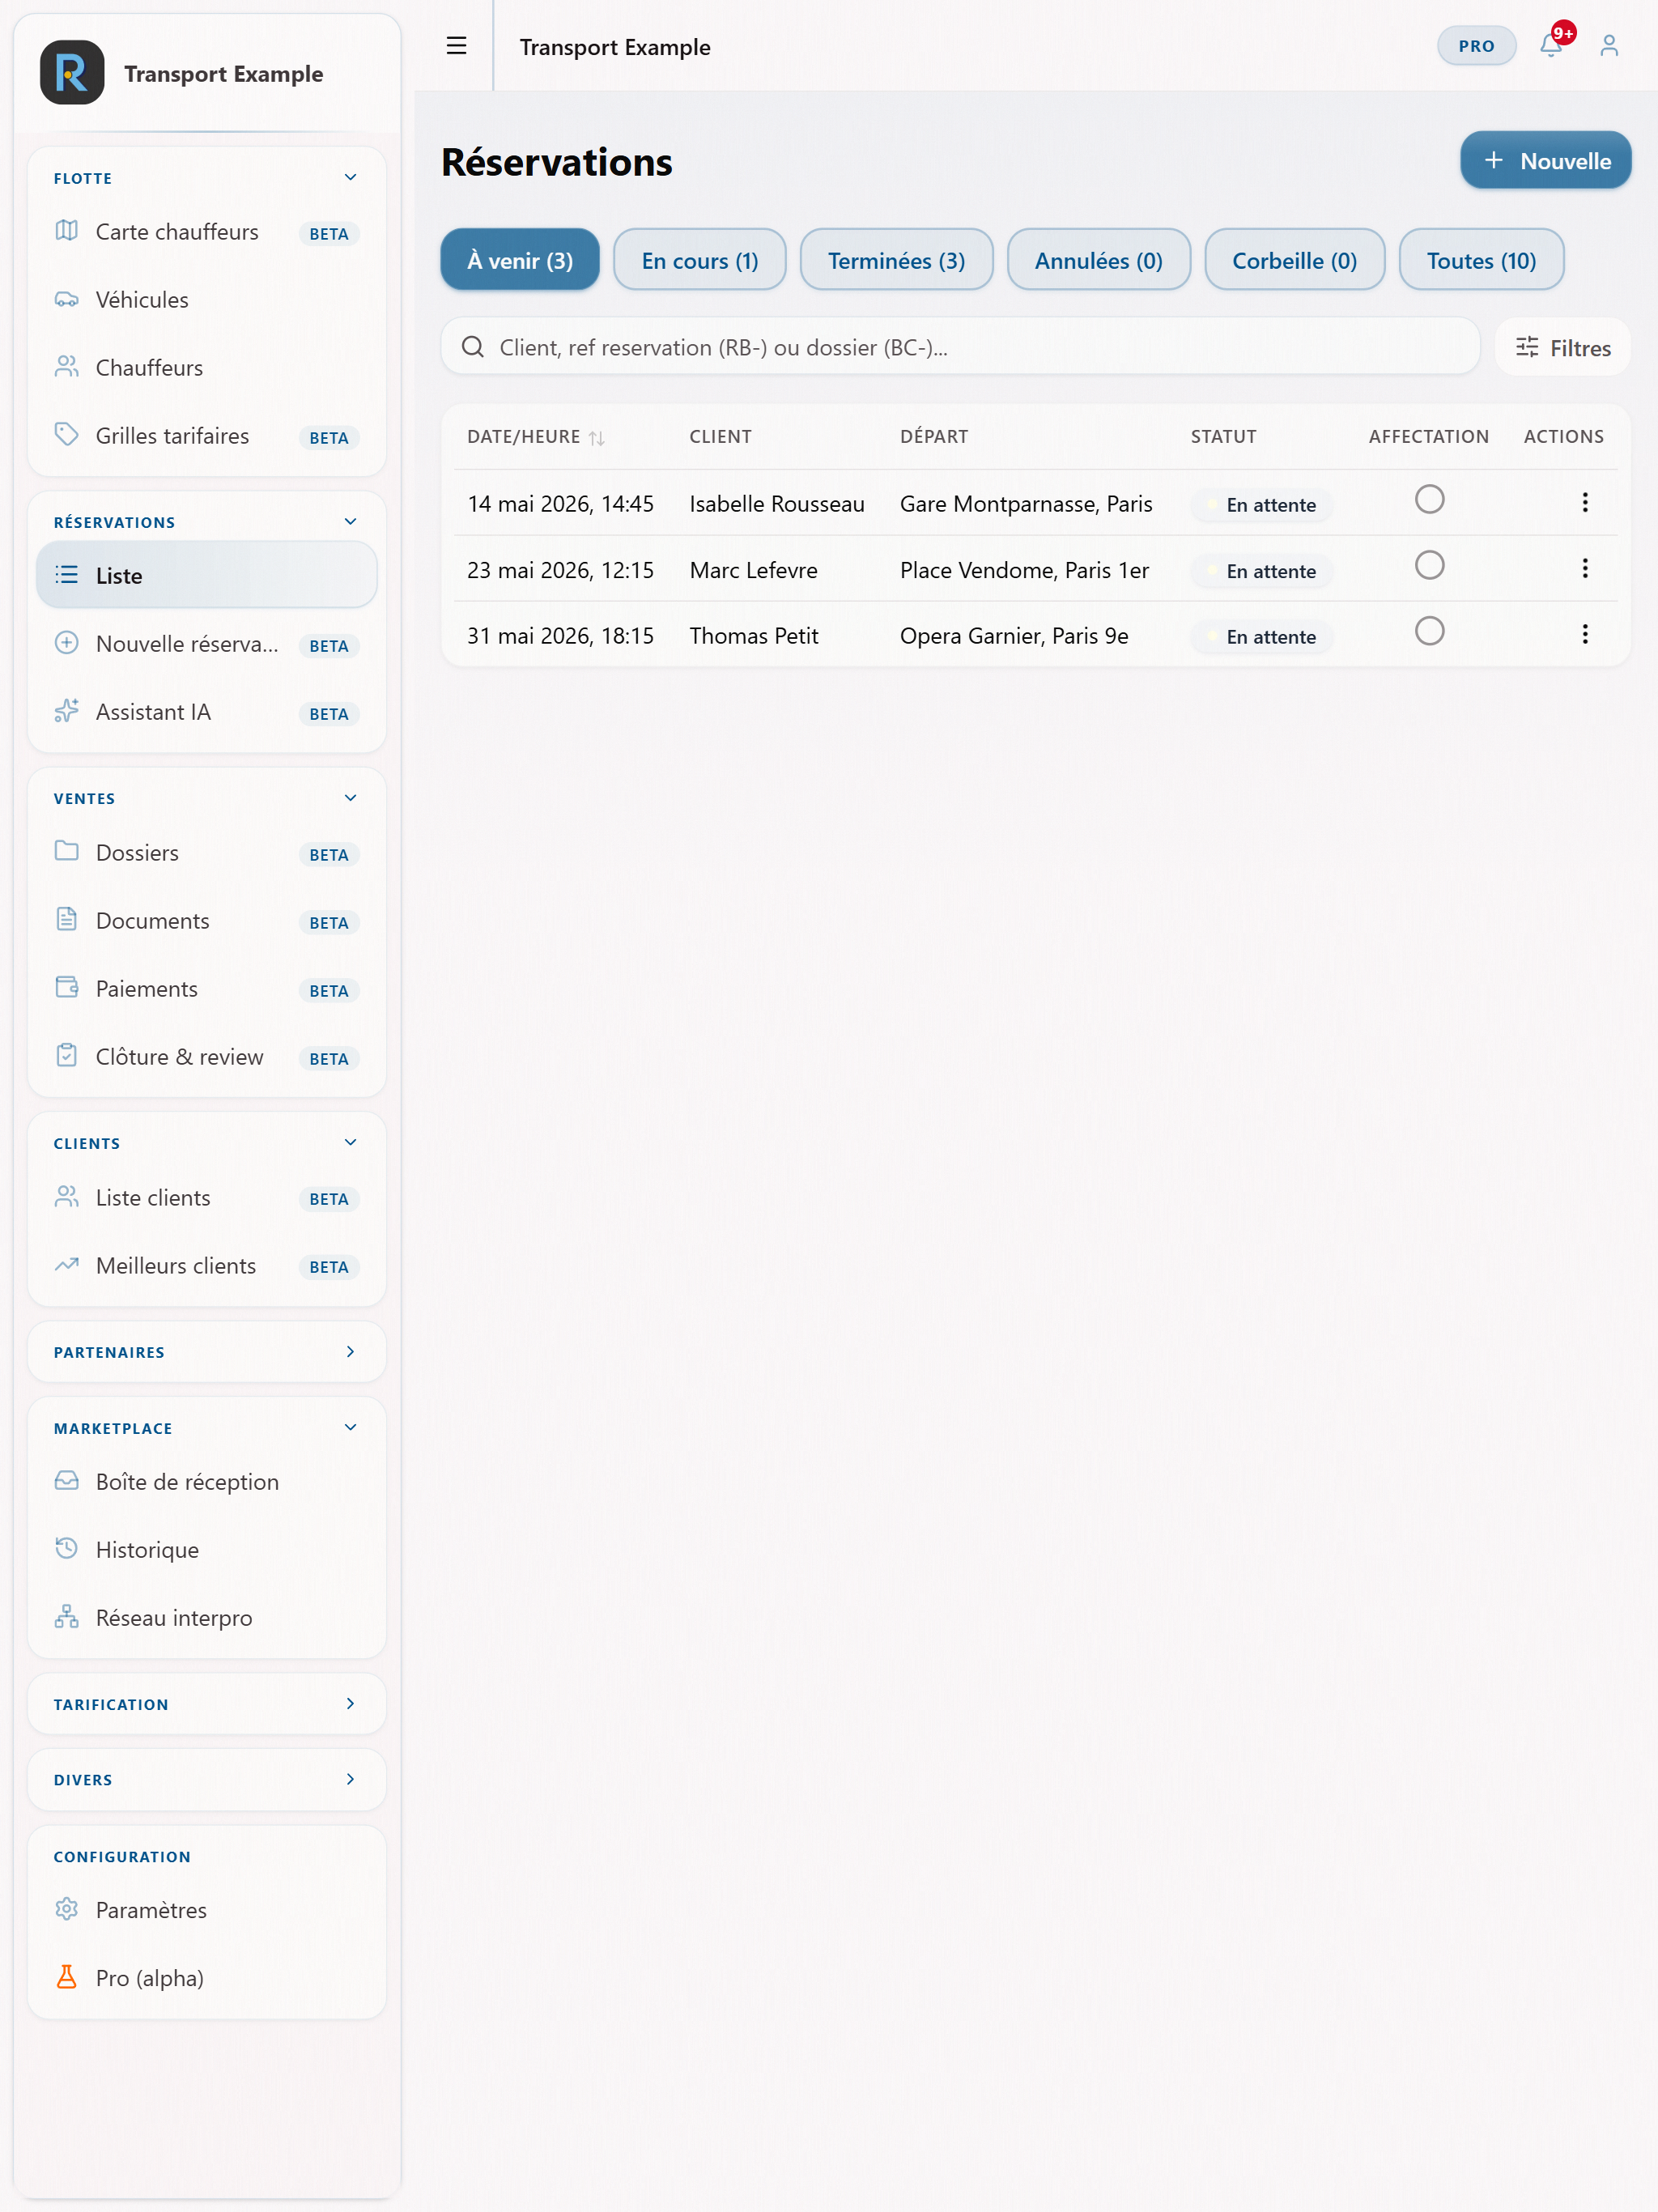Open Réseau interpro

pos(207,1617)
